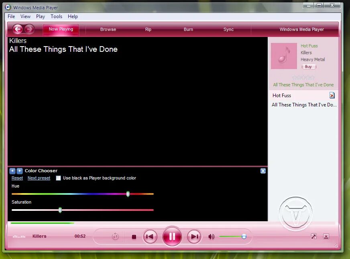Click the green All These Things That I've Done title
This screenshot has width=350, height=259.
pos(303,85)
